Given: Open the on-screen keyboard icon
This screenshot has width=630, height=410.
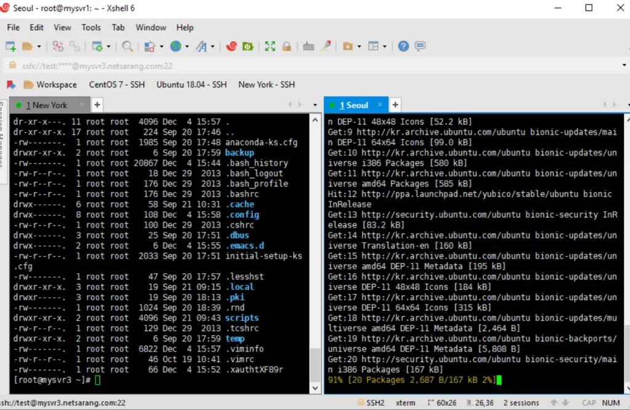Looking at the screenshot, I should pos(309,46).
